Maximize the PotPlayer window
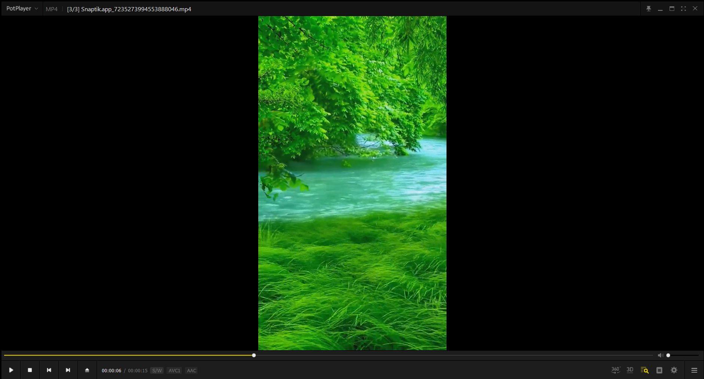Screen dimensions: 704x379 point(672,9)
